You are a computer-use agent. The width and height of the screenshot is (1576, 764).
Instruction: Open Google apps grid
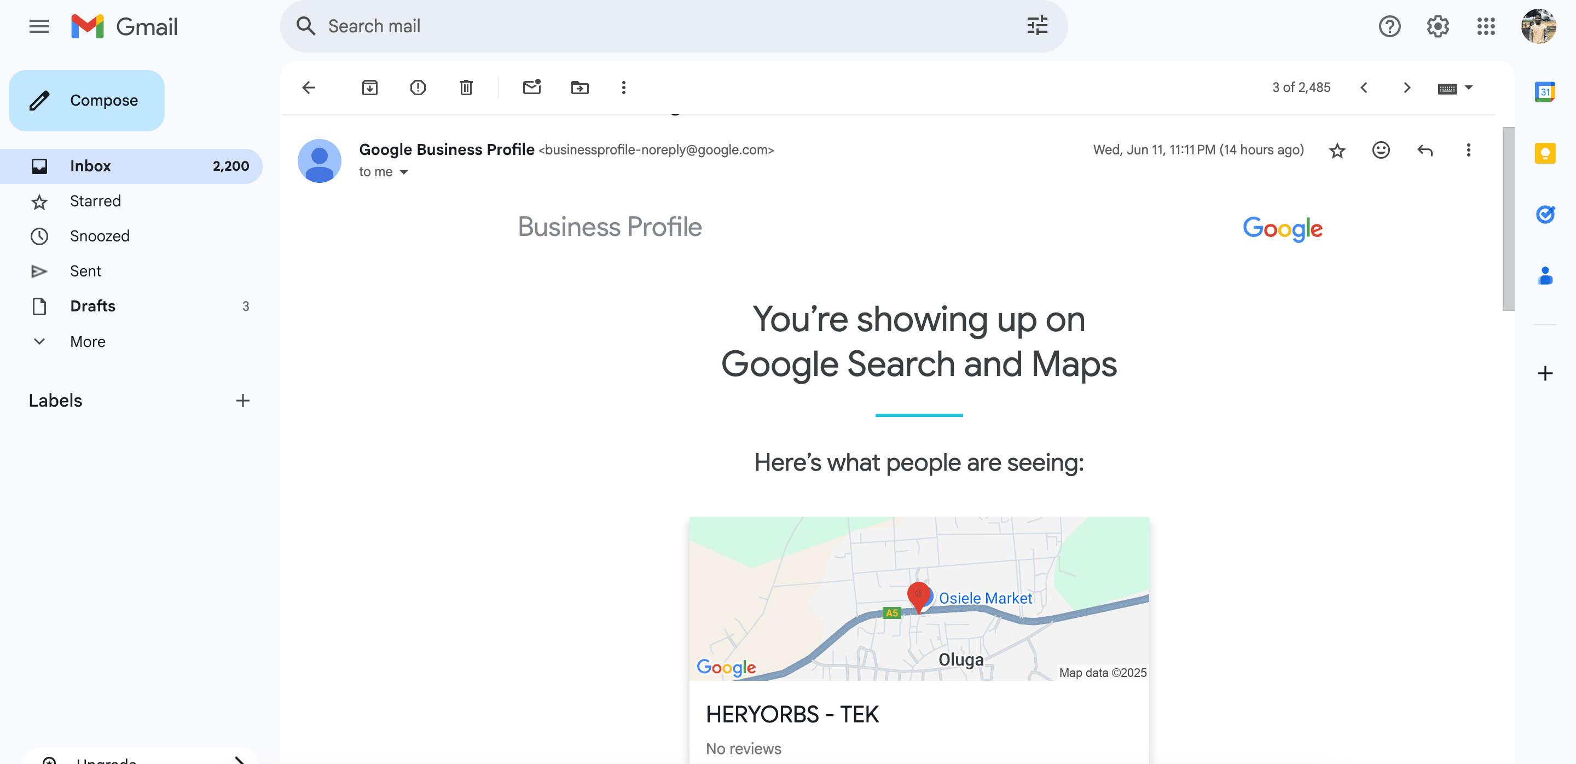pos(1486,26)
